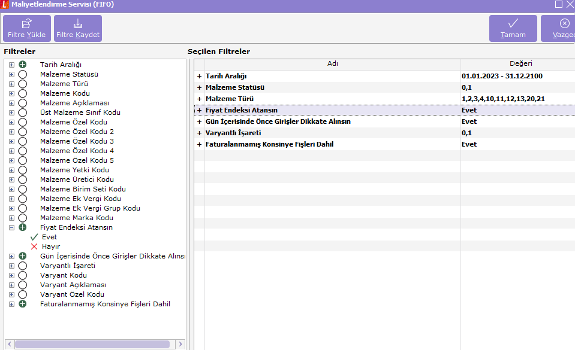Click the Adı column header
This screenshot has height=350, width=575.
[333, 63]
